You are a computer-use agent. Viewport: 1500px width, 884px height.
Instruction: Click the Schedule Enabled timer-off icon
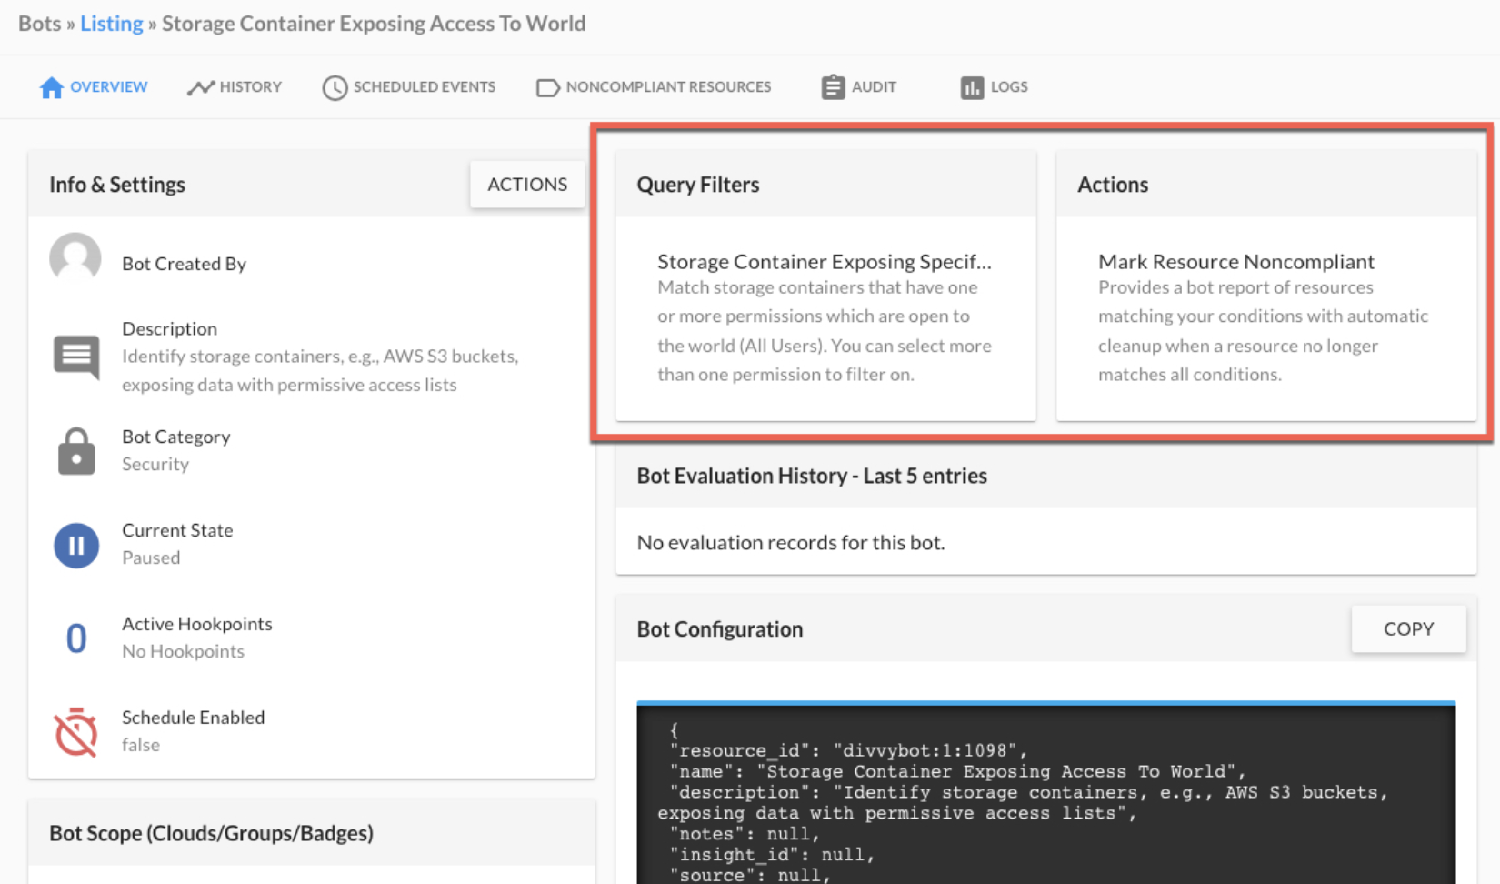(76, 732)
